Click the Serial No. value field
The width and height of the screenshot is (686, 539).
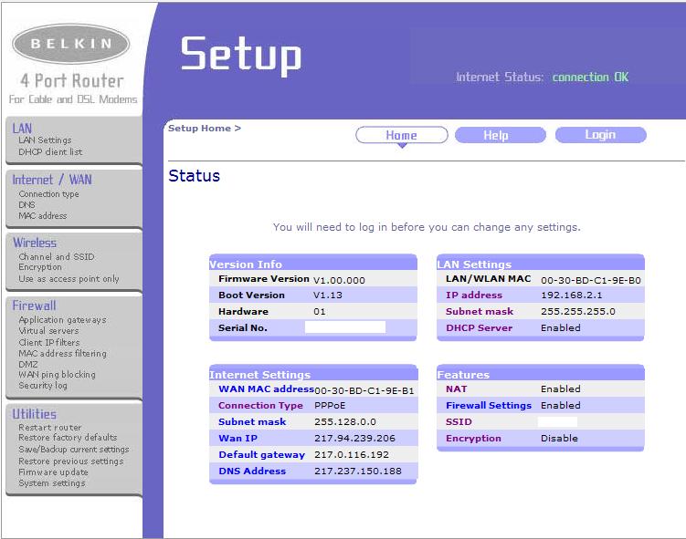345,327
